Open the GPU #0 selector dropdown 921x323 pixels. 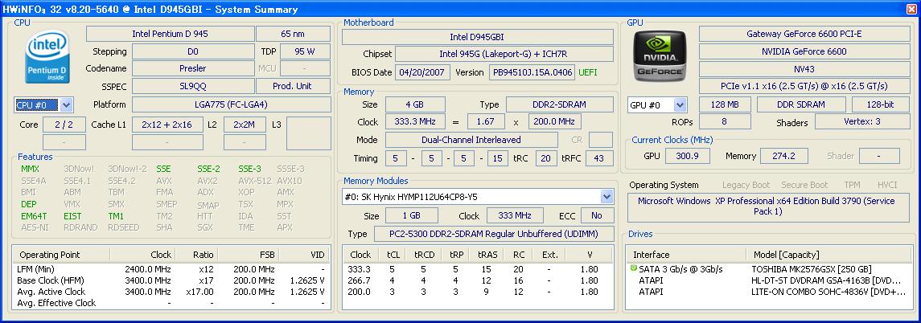(680, 105)
